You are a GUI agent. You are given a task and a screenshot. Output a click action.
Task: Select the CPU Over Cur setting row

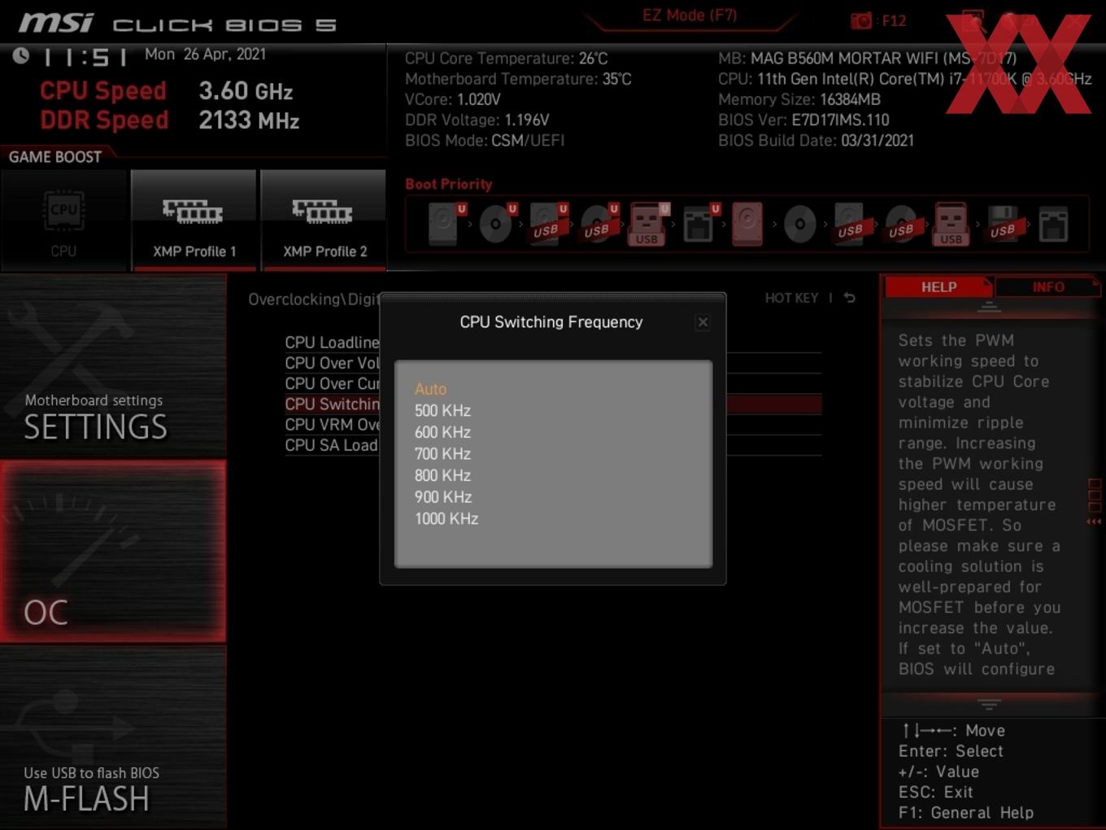pyautogui.click(x=332, y=383)
